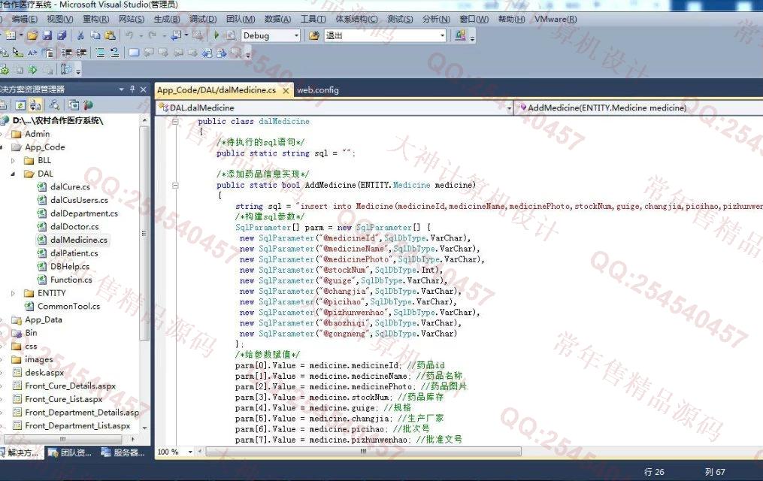
Task: Open the Debug configuration dropdown
Action: tap(296, 35)
